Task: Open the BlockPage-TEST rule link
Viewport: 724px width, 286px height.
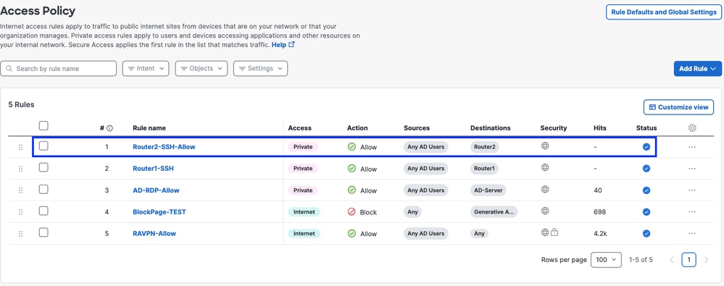Action: tap(159, 211)
